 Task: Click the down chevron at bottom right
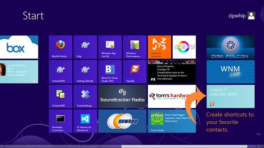[259, 134]
